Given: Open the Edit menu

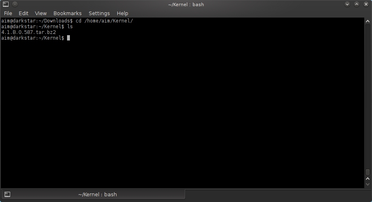Looking at the screenshot, I should pos(23,13).
